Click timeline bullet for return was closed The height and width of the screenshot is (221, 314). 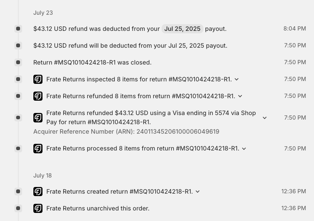tap(18, 62)
